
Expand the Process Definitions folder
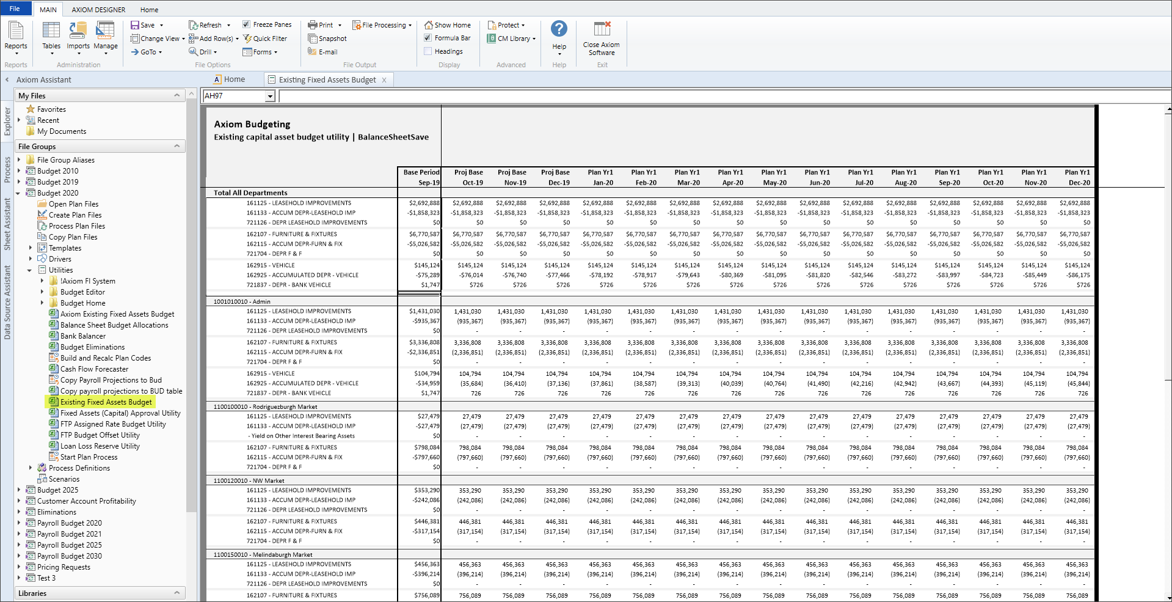click(x=30, y=468)
